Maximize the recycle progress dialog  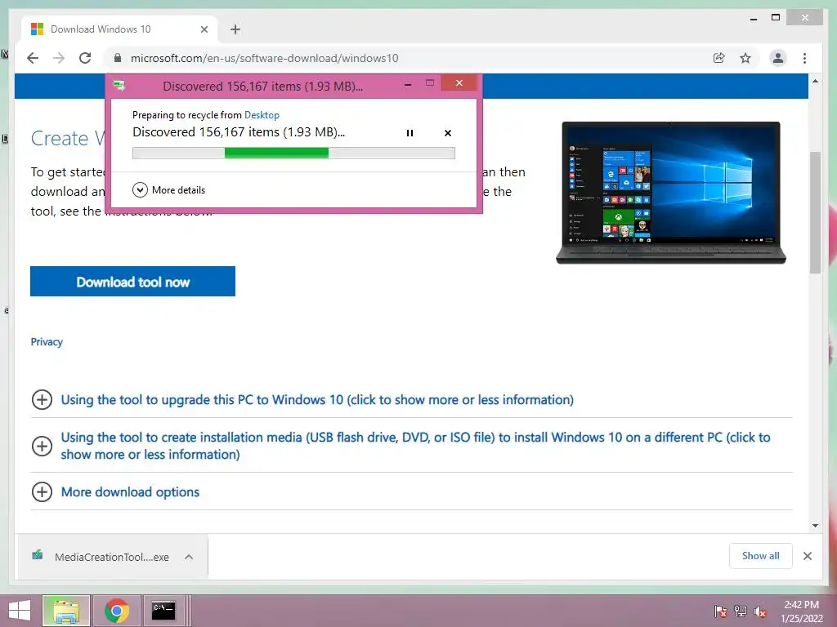[430, 83]
